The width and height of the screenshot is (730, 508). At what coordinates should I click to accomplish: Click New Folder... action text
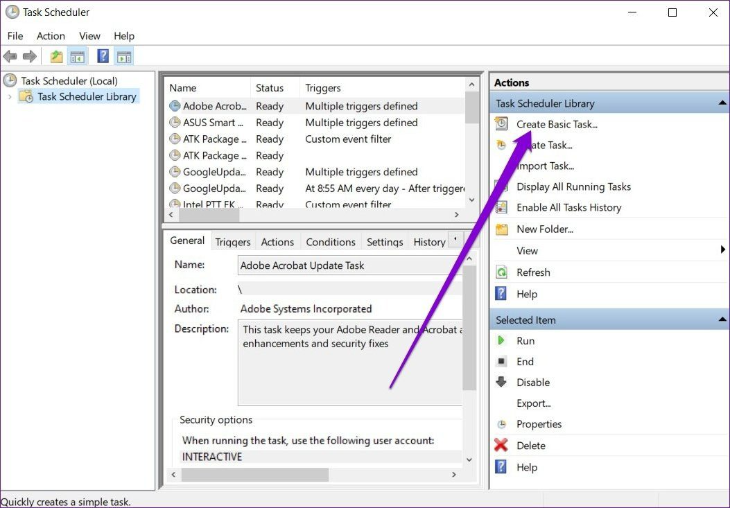[545, 229]
